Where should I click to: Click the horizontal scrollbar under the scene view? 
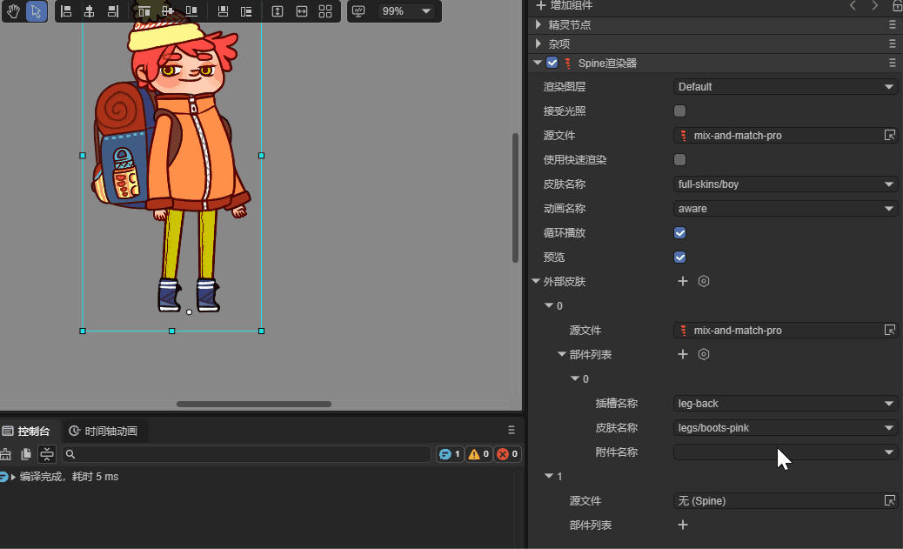click(x=253, y=404)
